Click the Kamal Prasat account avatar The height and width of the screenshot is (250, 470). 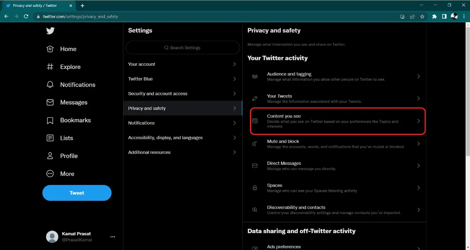point(52,237)
